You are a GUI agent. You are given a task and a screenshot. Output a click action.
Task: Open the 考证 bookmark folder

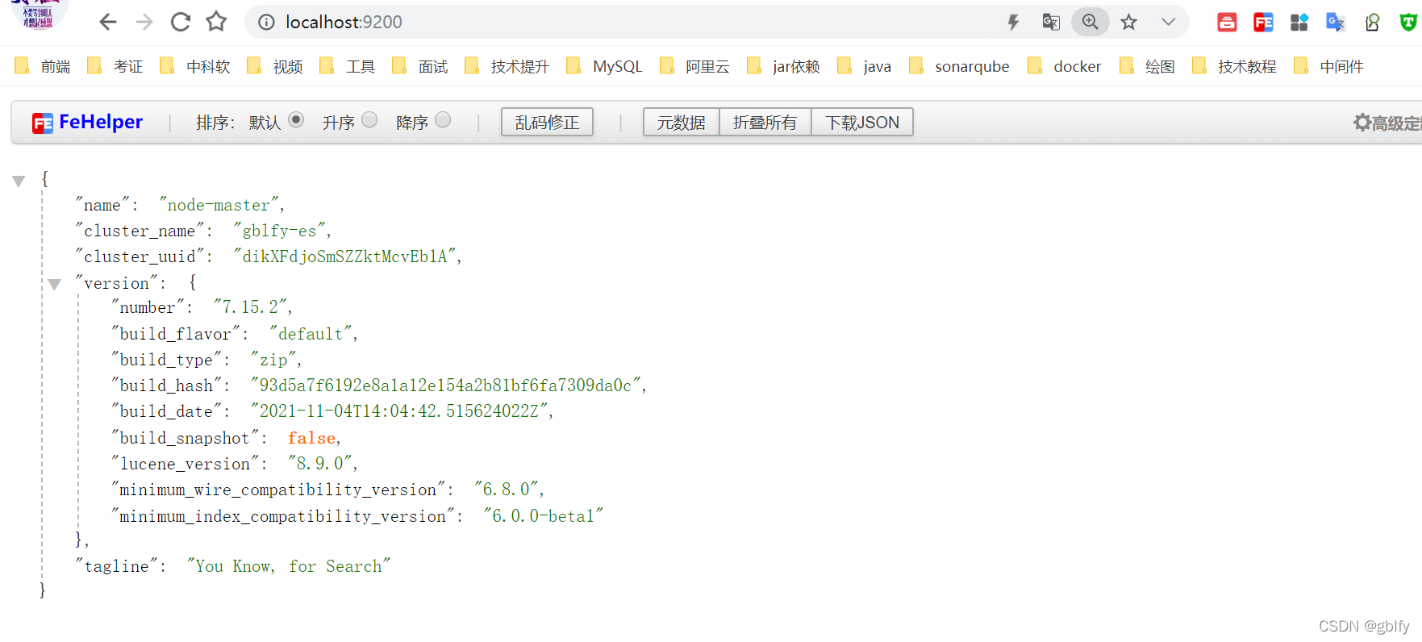click(115, 66)
